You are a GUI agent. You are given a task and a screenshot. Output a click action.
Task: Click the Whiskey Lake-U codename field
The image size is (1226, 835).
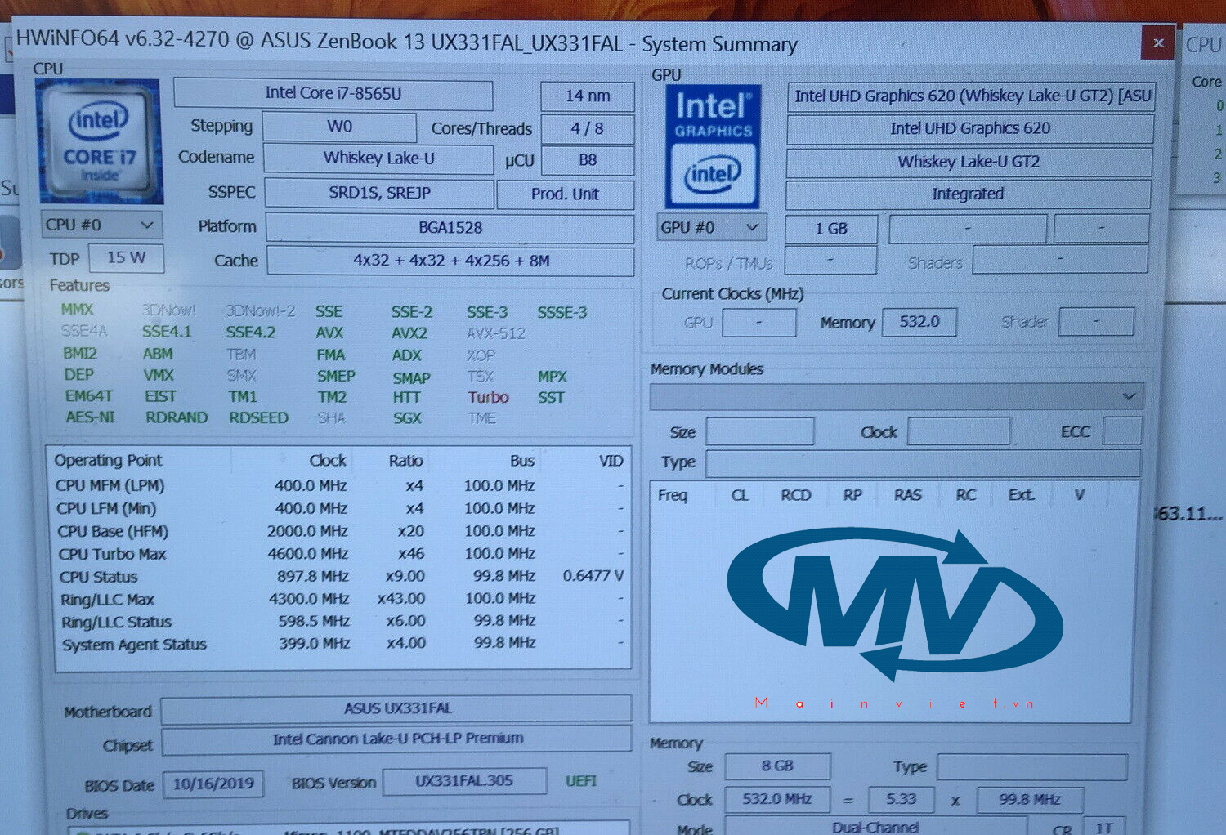pyautogui.click(x=378, y=159)
